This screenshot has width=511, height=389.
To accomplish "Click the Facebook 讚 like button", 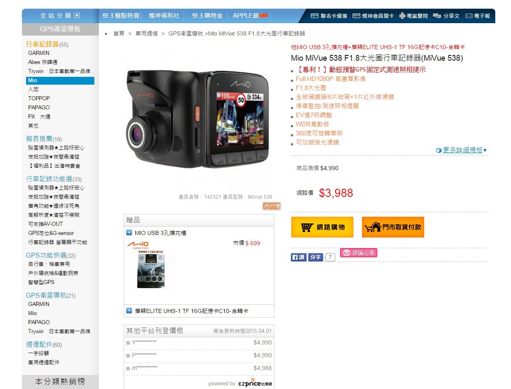I will 298,257.
